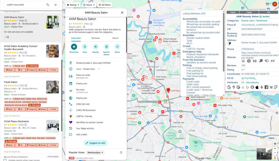
Task: Click the Street View pegman icon
Action: 275,157
